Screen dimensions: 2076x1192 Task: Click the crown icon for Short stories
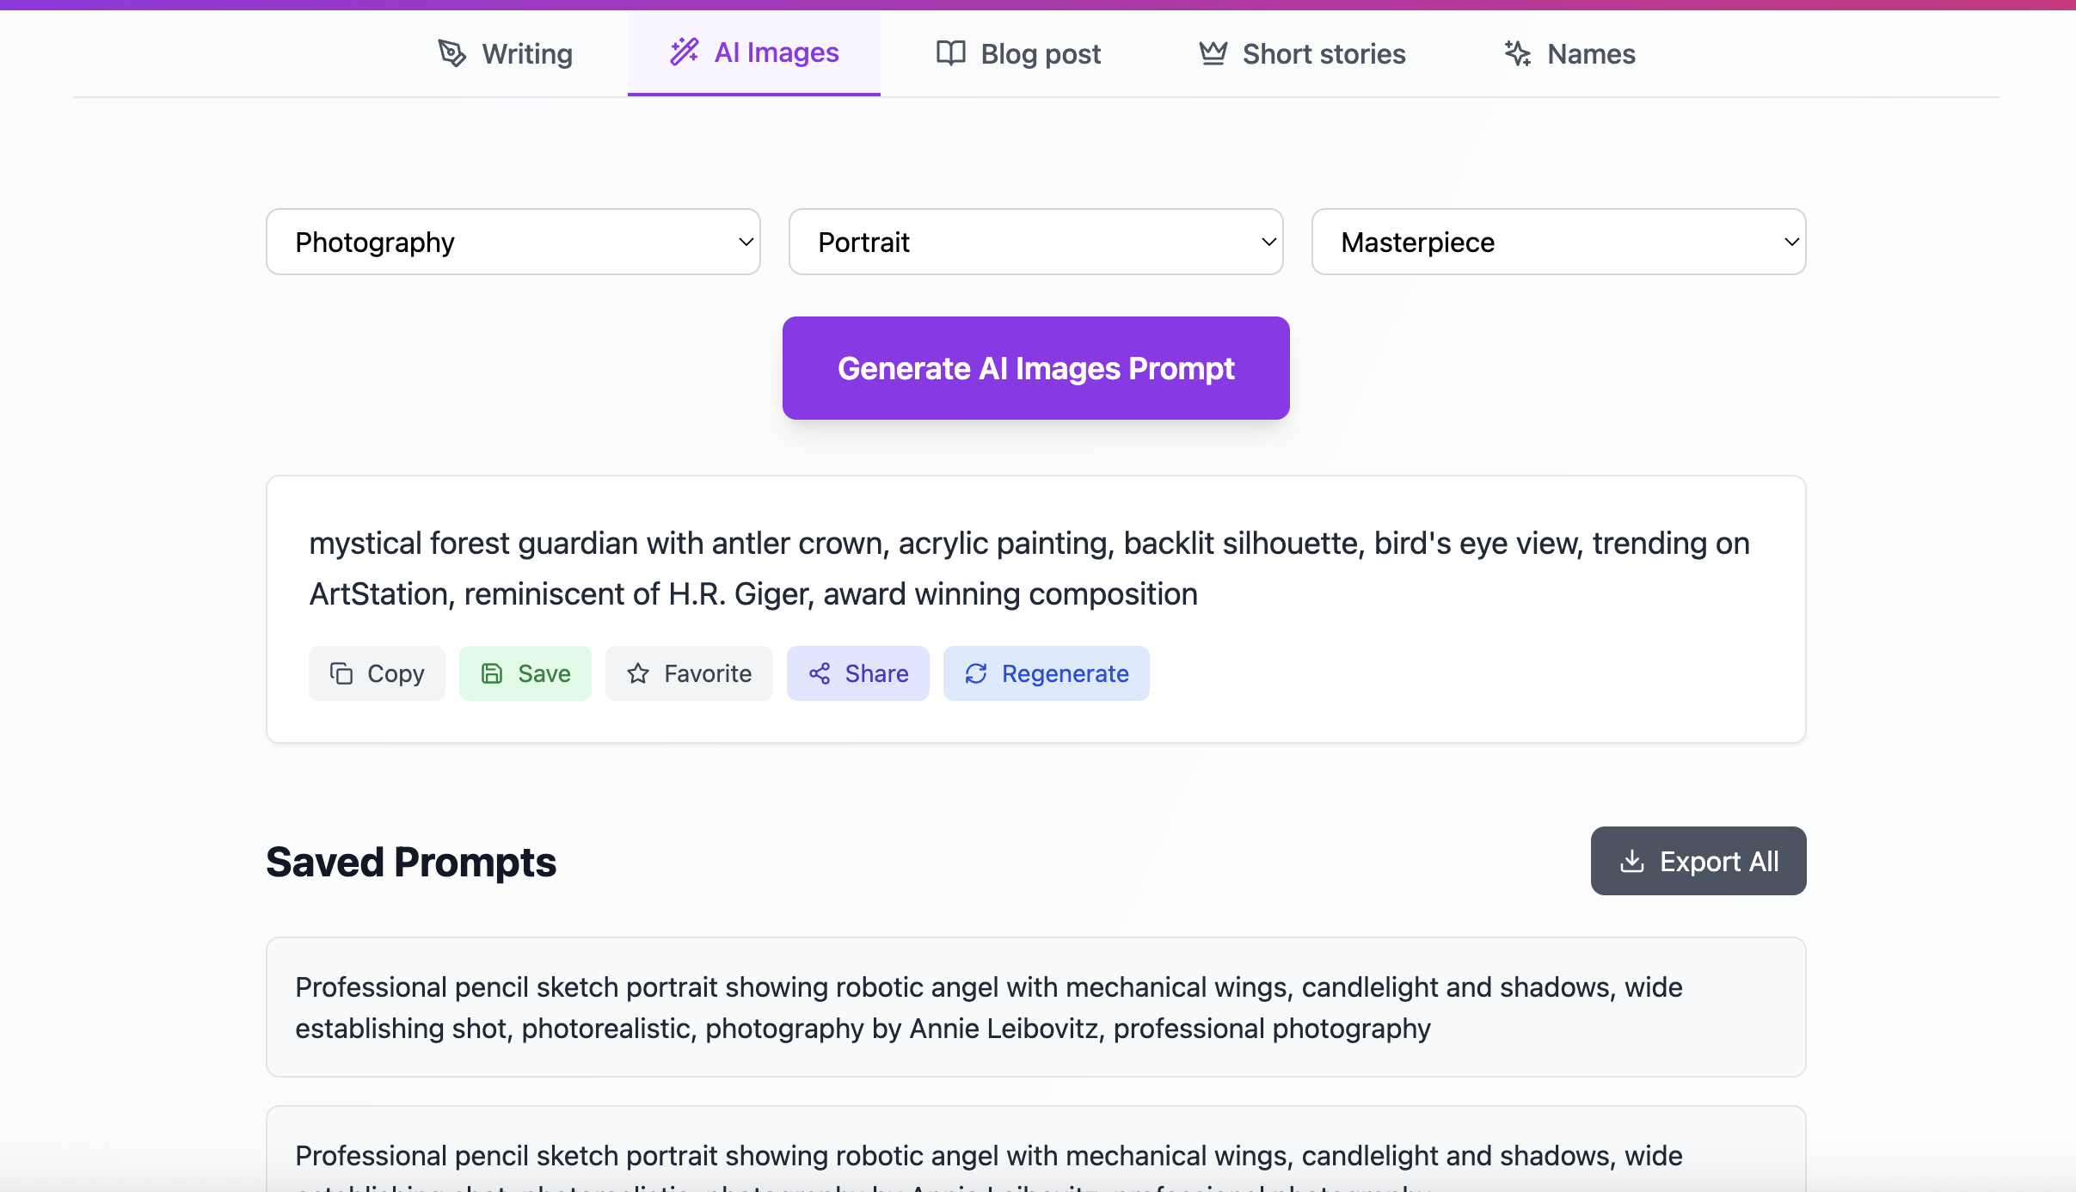pyautogui.click(x=1213, y=53)
